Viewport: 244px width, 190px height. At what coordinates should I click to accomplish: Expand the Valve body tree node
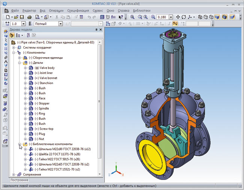(x=26, y=68)
